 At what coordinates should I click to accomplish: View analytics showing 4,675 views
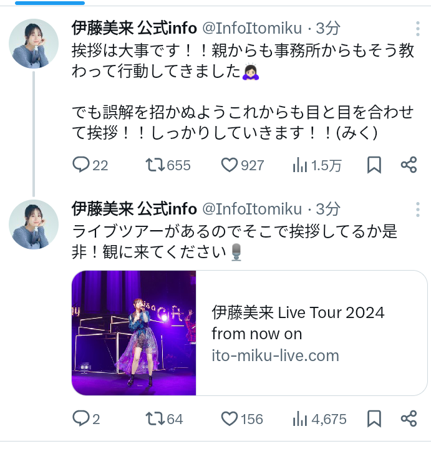(300, 418)
